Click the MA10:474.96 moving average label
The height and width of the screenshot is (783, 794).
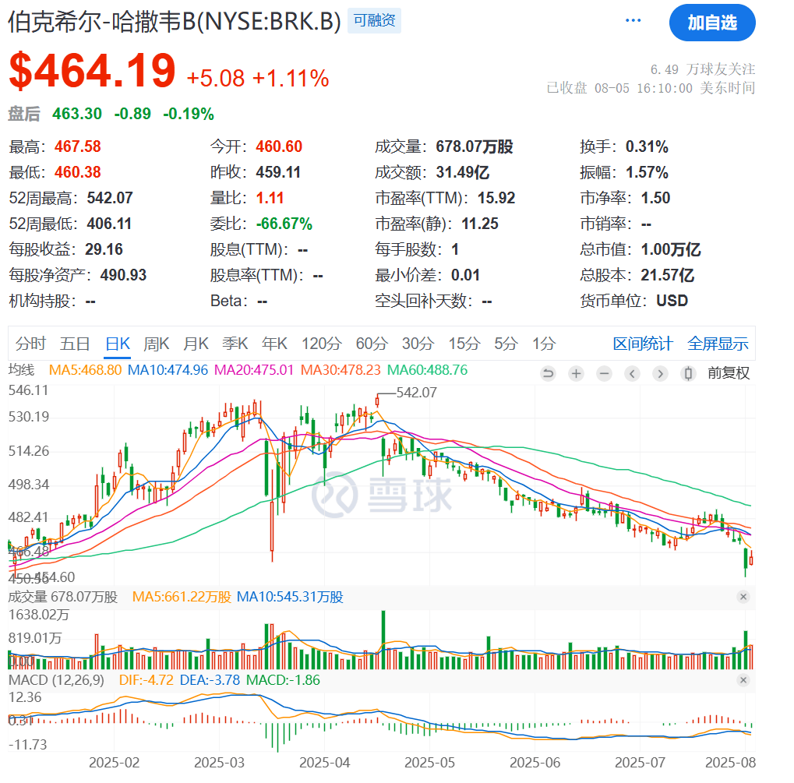(168, 370)
